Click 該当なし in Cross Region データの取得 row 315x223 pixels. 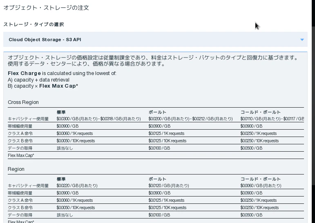[65, 148]
